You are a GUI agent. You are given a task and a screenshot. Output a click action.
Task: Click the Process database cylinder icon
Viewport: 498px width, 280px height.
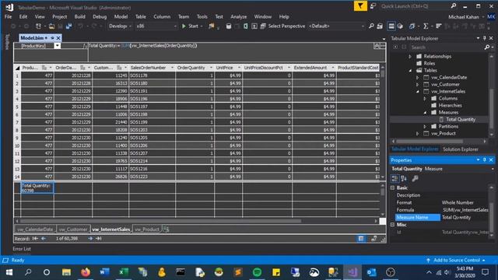pyautogui.click(x=228, y=26)
